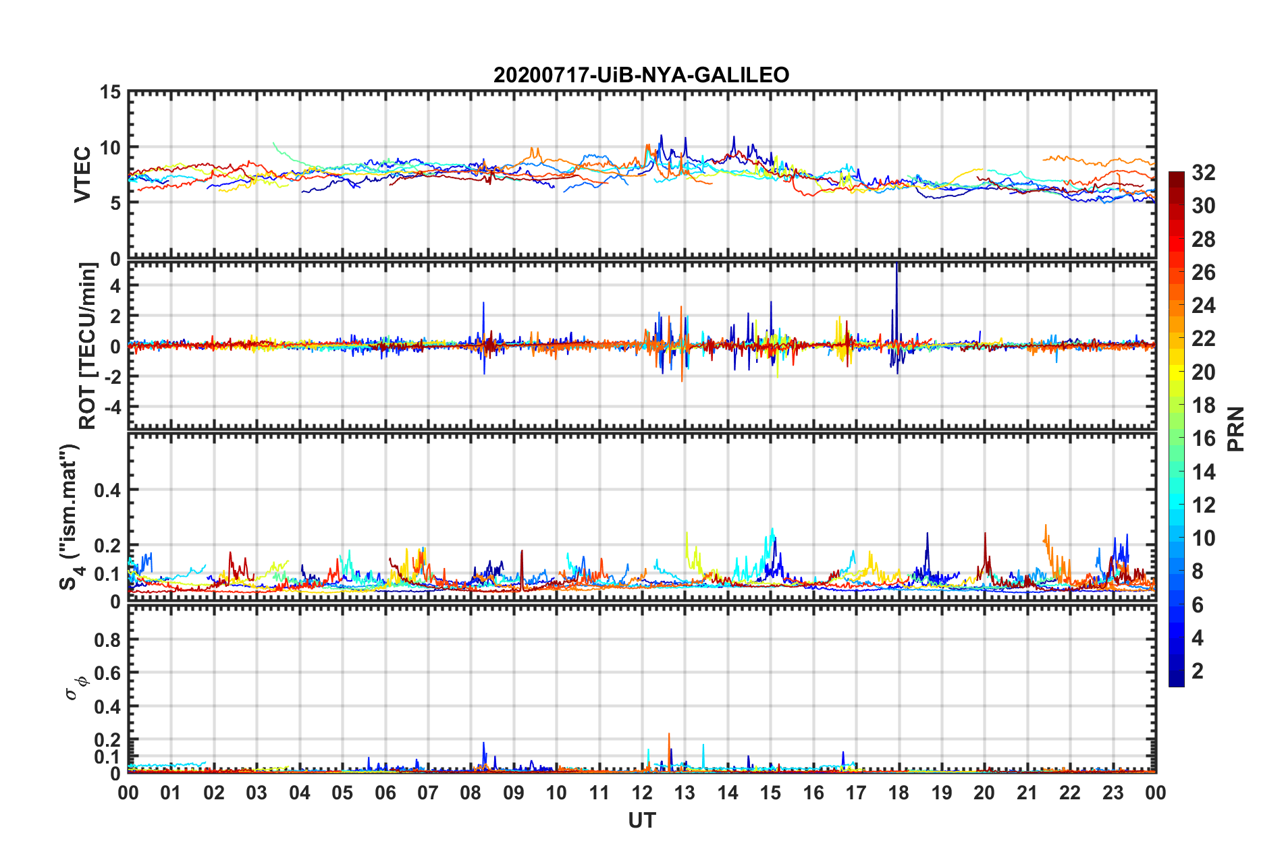1284x858 pixels.
Task: Click the 15 tick on the UT axis
Action: 770,793
